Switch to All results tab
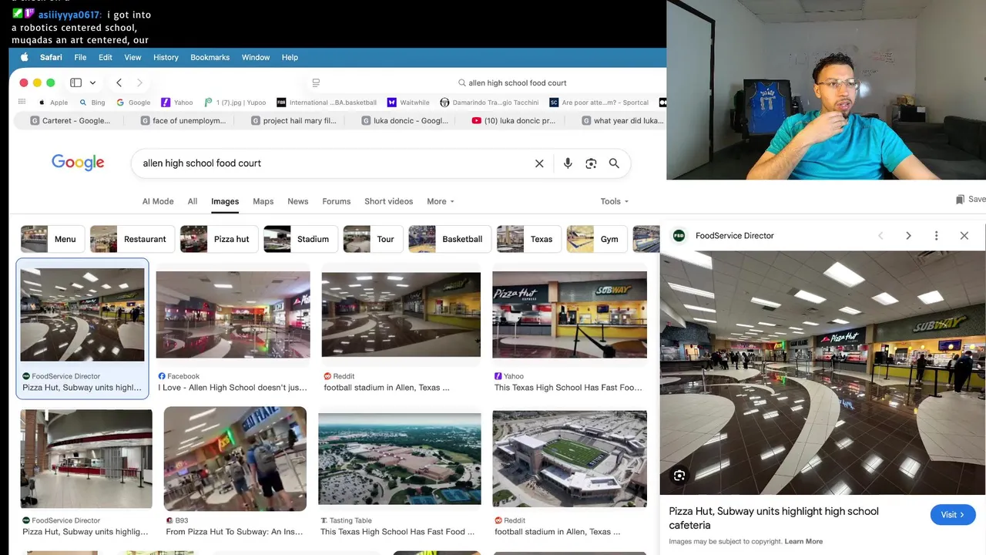Screen dimensions: 986x555 [x=193, y=201]
